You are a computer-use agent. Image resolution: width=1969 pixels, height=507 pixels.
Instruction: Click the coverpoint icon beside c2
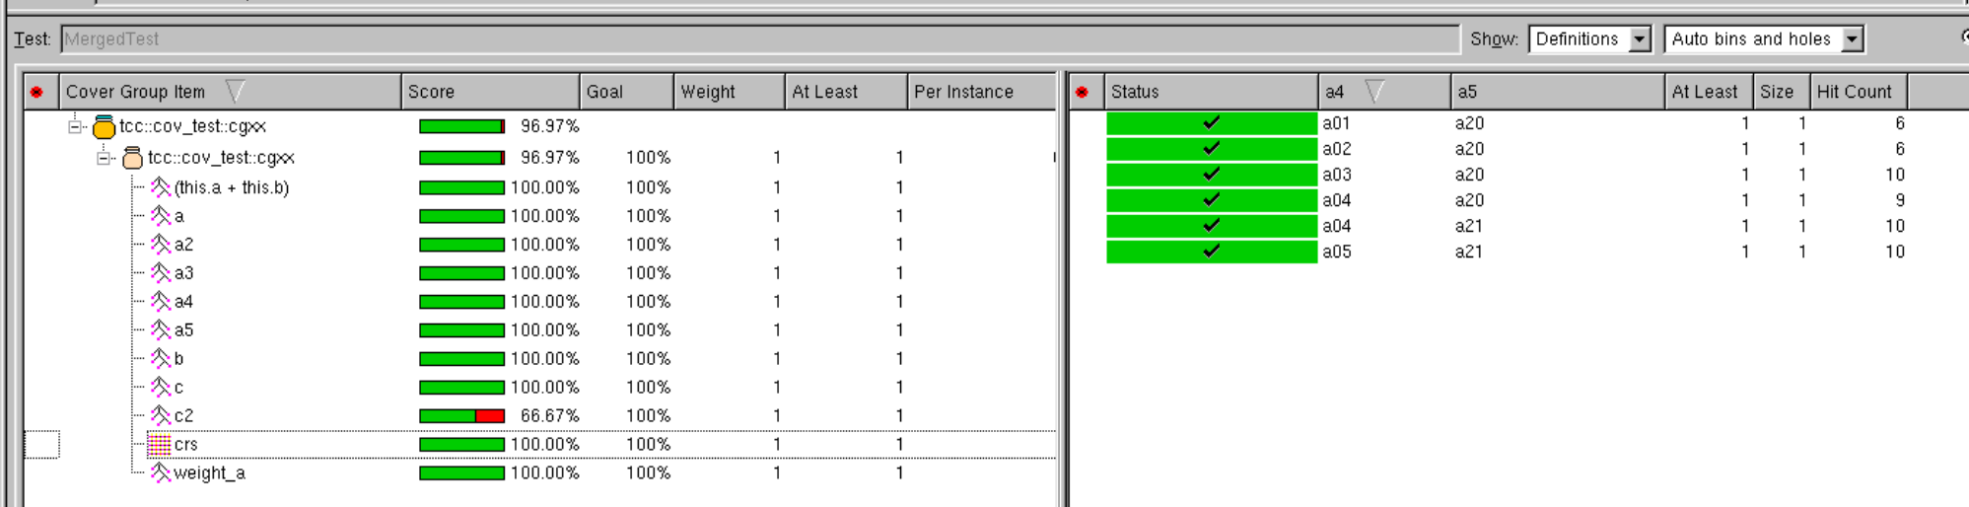(x=161, y=415)
